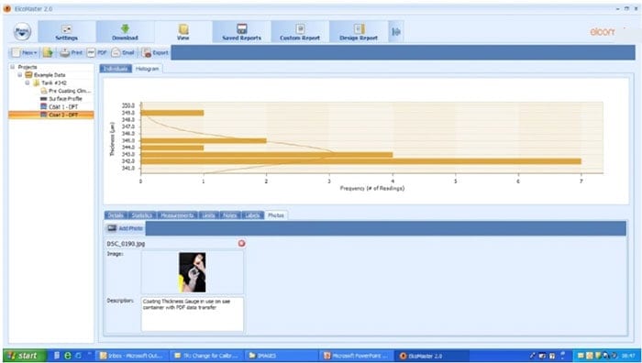The width and height of the screenshot is (642, 363).
Task: Select the View ribbon button
Action: [x=183, y=32]
